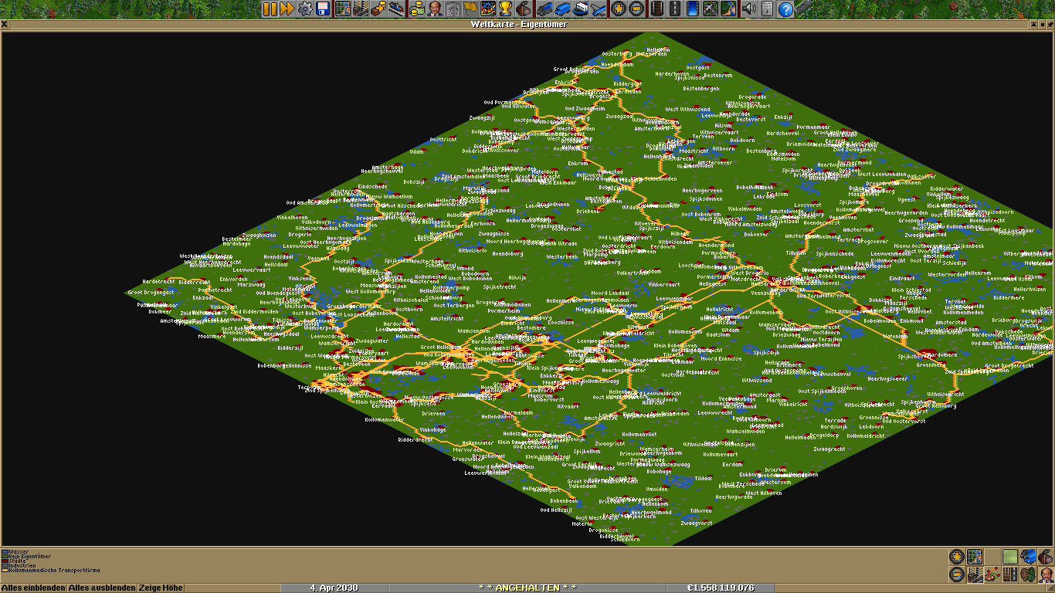Screen dimensions: 1055x593
Task: Open the landscaping tool icon
Action: click(x=729, y=9)
